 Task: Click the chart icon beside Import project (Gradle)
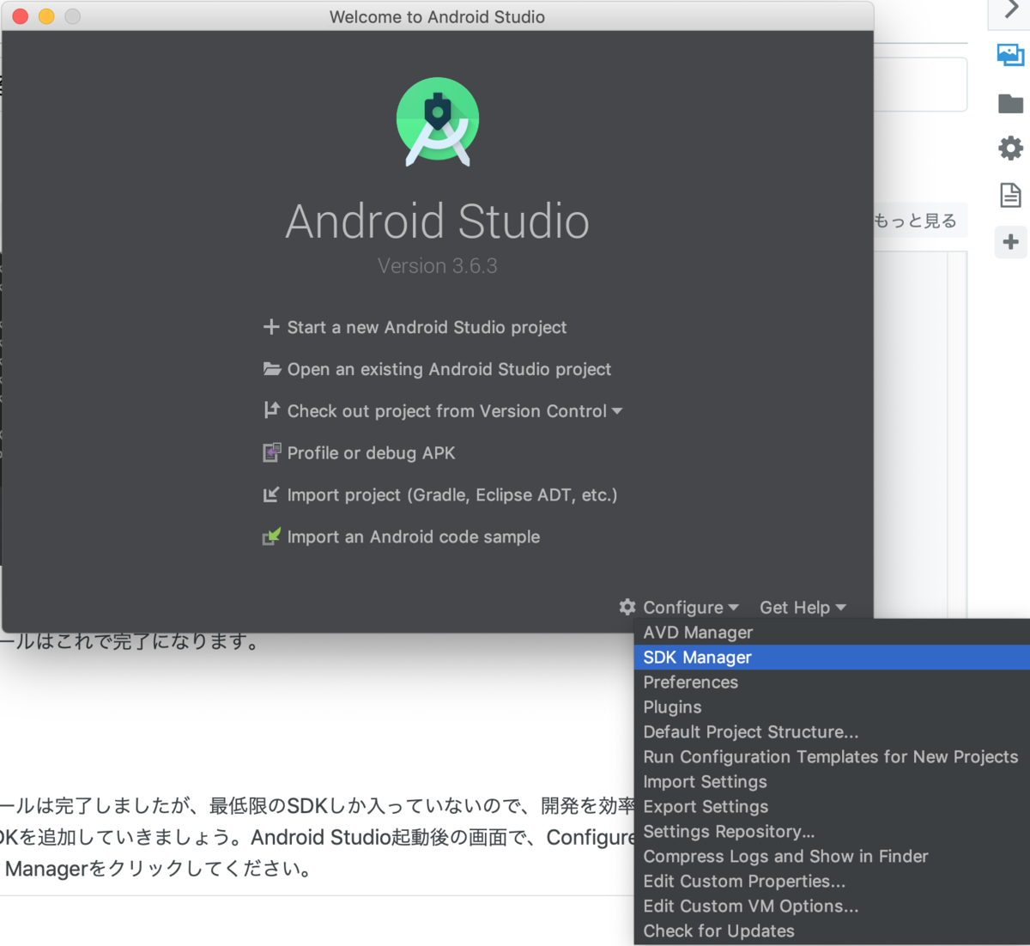270,494
